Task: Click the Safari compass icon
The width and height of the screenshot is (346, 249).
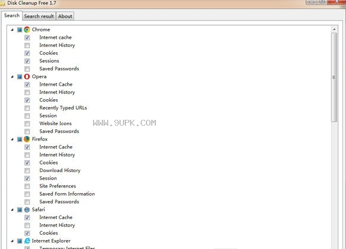Action: click(x=27, y=210)
